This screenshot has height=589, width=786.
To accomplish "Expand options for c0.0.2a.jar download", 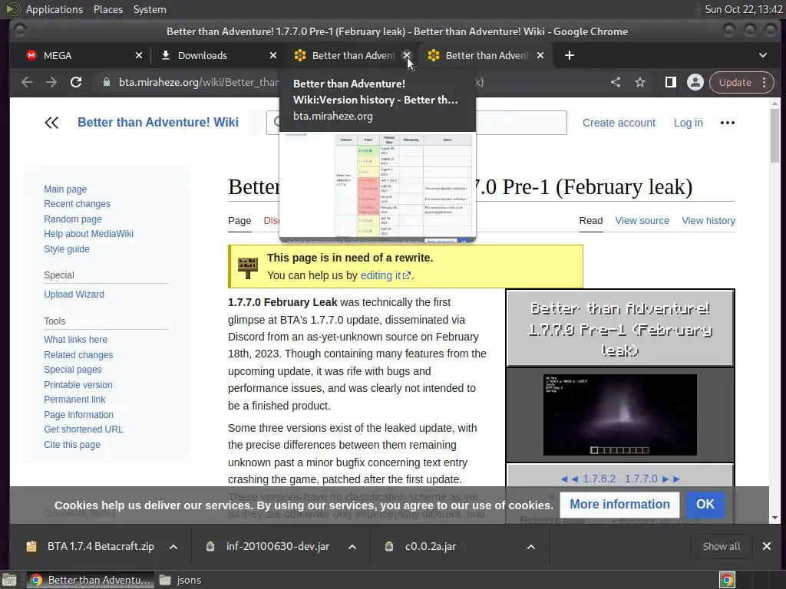I will pos(531,547).
